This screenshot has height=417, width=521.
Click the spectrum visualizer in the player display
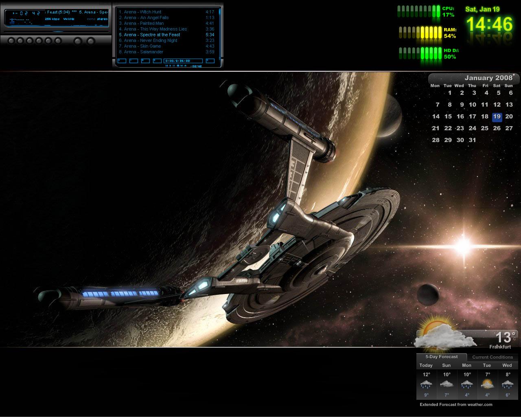click(21, 21)
